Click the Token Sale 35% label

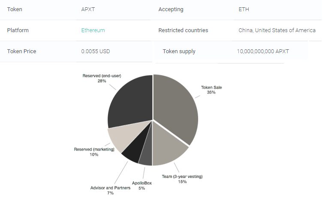211,90
